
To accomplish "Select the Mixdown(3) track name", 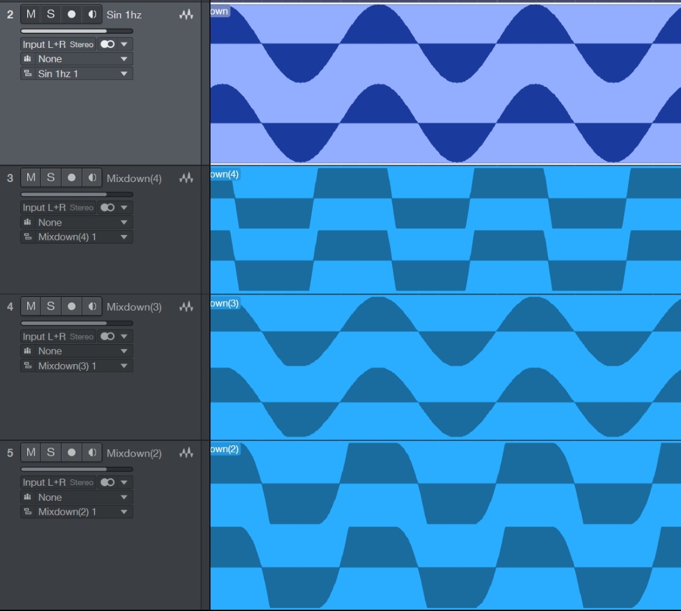I will (134, 307).
